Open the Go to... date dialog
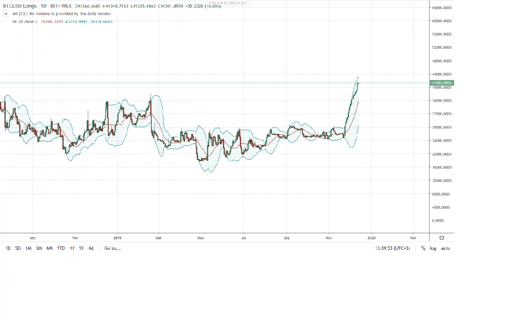The height and width of the screenshot is (320, 517). click(112, 248)
